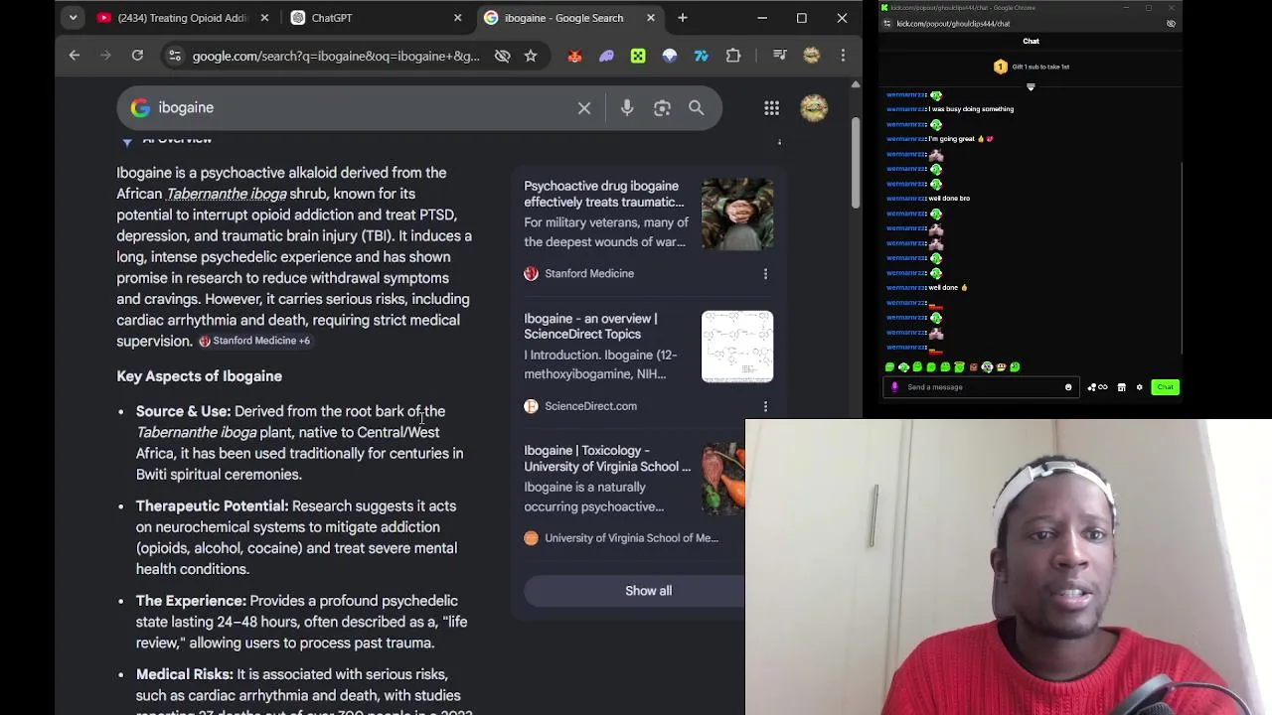Screen dimensions: 1272x715
Task: Open the Ibogaine overview ScienceDirect Topics link
Action: [x=591, y=326]
